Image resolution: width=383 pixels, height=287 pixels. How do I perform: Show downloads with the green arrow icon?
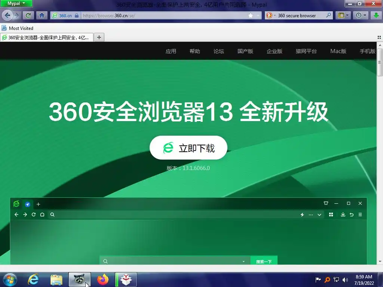376,16
